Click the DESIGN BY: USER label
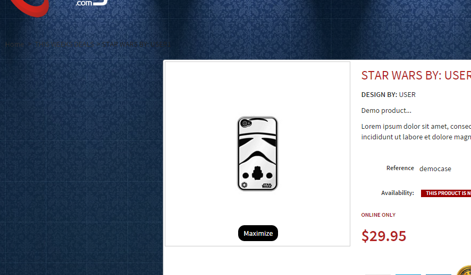 (x=389, y=94)
